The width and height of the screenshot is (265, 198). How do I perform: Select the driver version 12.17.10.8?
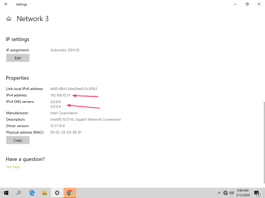click(x=57, y=126)
